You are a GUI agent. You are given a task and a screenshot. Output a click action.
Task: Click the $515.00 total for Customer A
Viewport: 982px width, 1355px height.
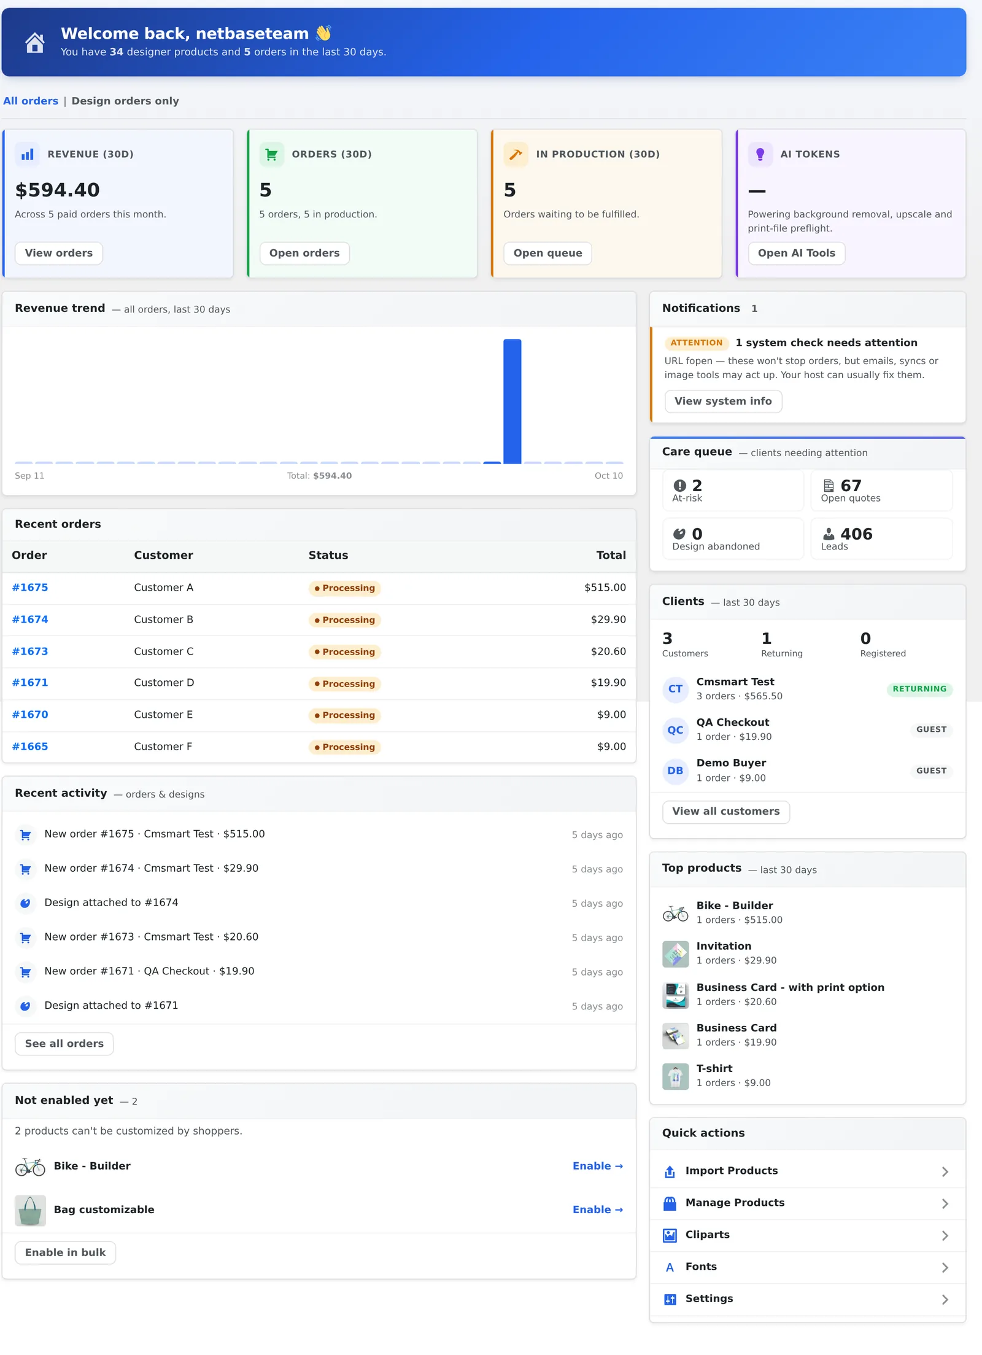pos(605,588)
